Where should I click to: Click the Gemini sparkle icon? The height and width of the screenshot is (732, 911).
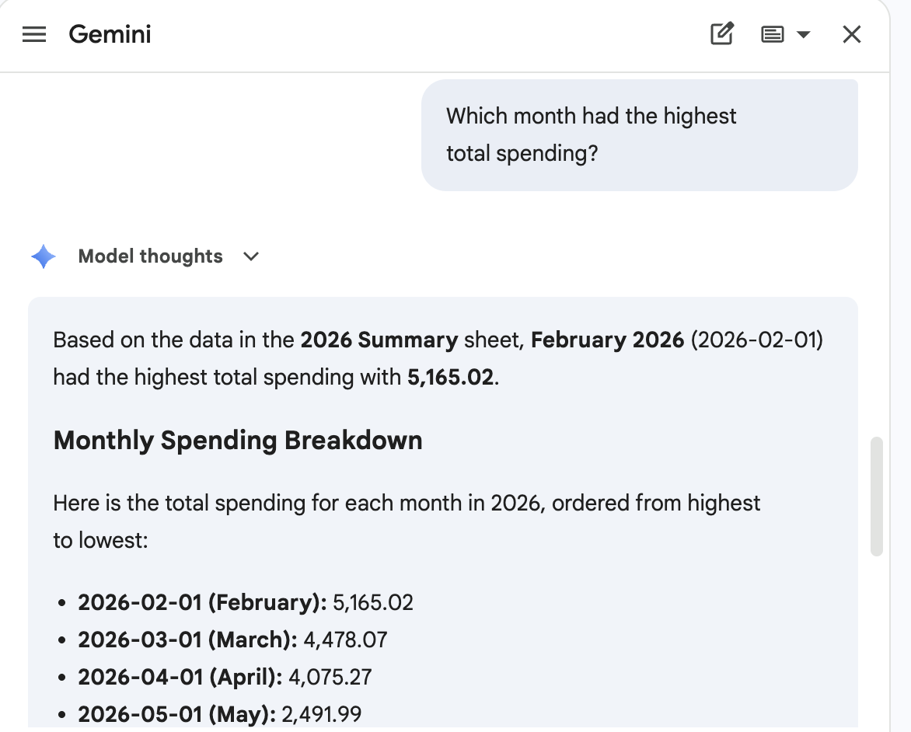coord(44,256)
